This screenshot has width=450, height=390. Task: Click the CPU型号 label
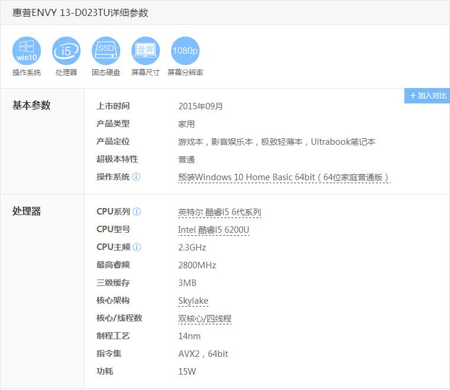tap(113, 229)
